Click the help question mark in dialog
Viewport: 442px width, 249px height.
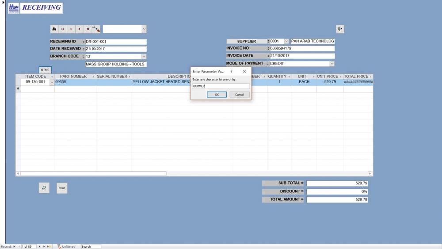[231, 71]
